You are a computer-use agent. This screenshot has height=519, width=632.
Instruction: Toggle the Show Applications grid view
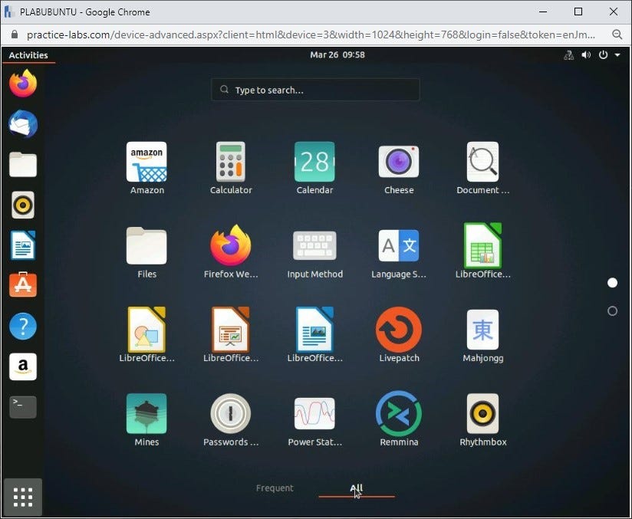[x=22, y=497]
